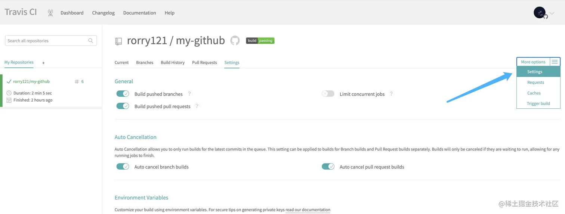Expand the account menu chevron
Screen dimensions: 565x214
click(552, 13)
